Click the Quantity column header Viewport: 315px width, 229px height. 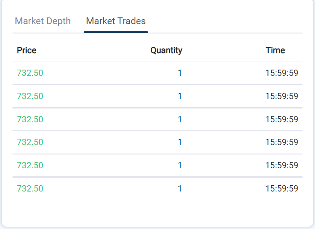click(x=166, y=50)
